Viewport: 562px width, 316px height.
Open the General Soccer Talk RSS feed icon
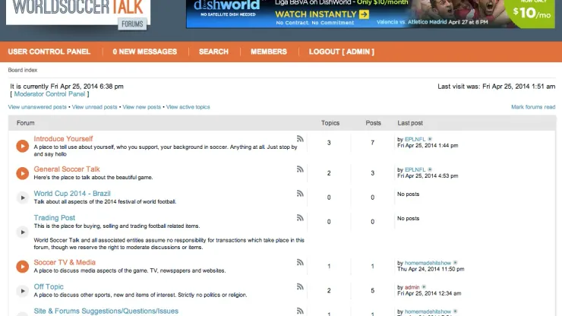pos(300,169)
